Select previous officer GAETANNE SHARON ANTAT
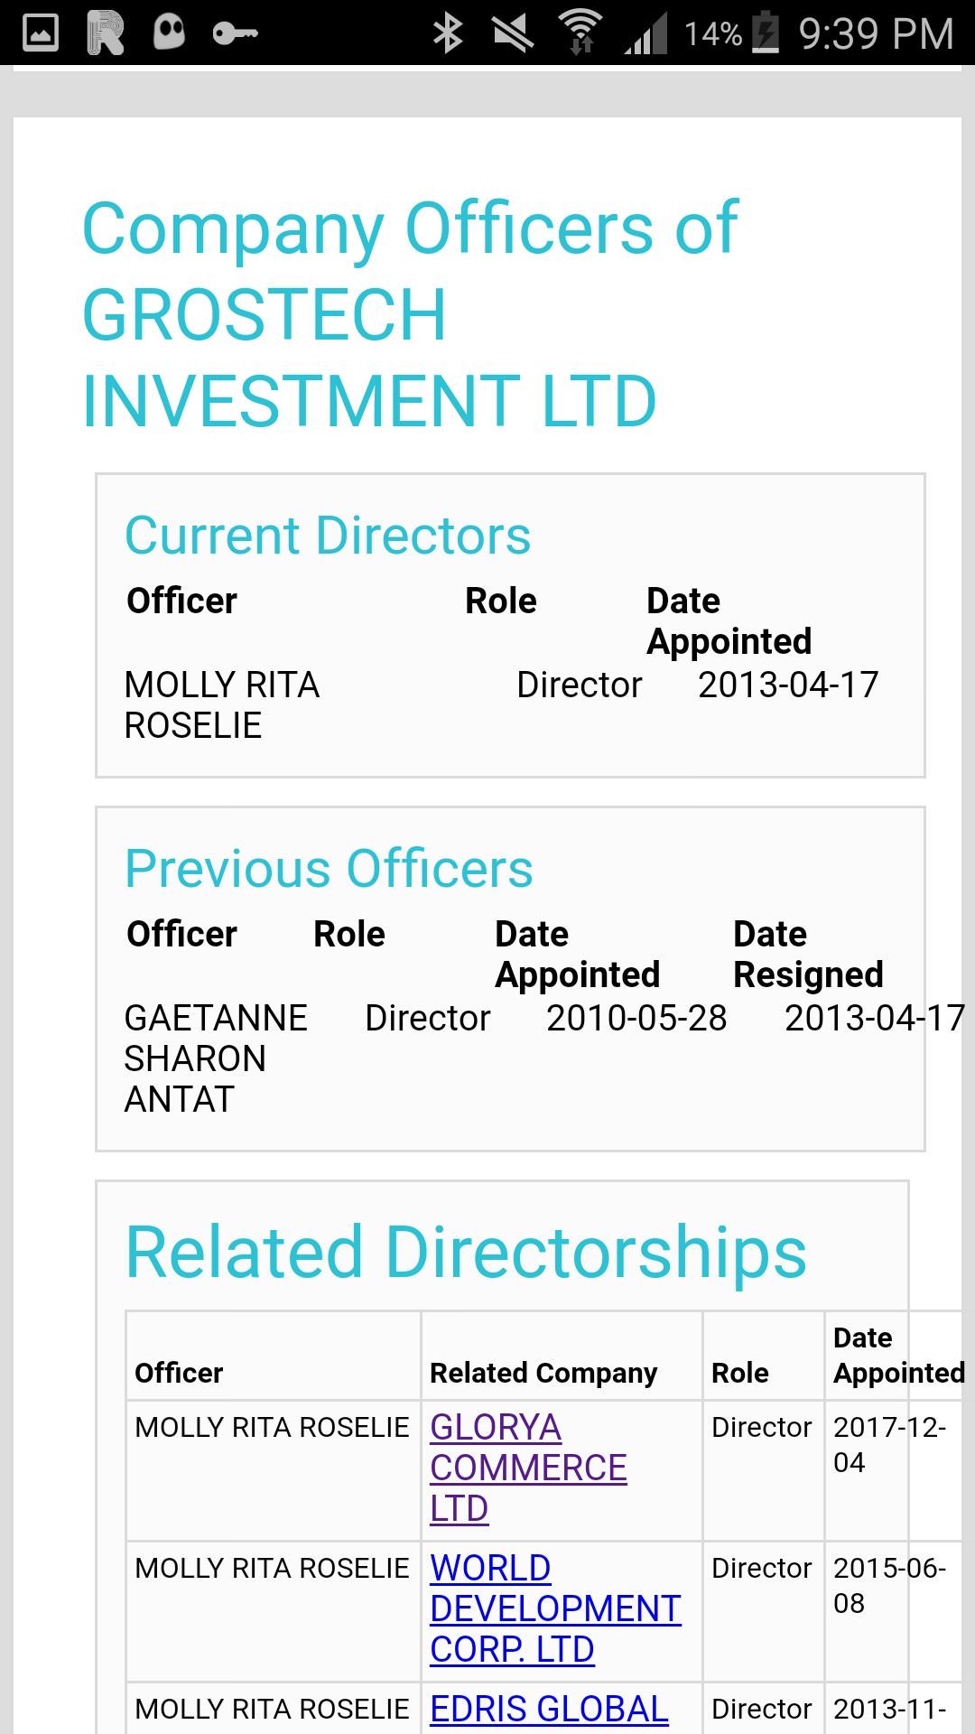975x1734 pixels. [x=216, y=1058]
